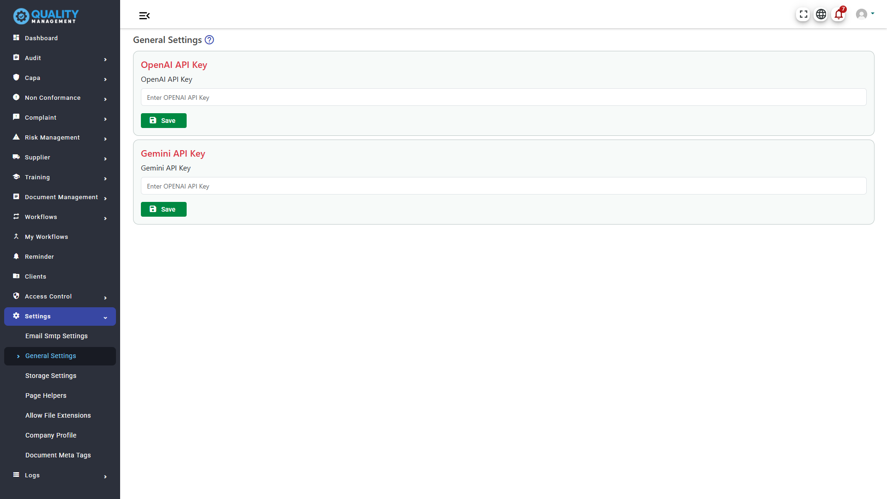887x499 pixels.
Task: Focus the Gemini API Key input field
Action: pyautogui.click(x=504, y=186)
